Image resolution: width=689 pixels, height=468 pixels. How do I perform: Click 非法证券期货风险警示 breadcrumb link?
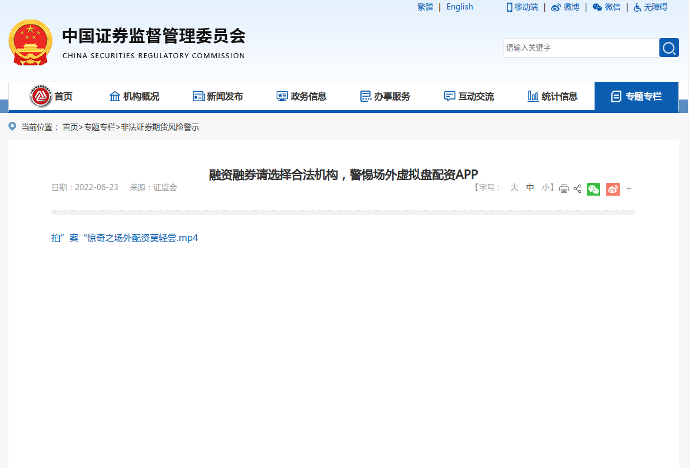pyautogui.click(x=160, y=127)
